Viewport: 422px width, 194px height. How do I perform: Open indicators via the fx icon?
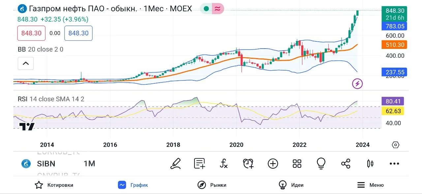tap(224, 163)
